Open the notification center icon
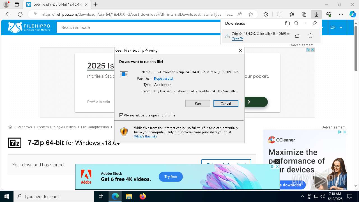Screen dimensions: 359x202 tap(350, 196)
